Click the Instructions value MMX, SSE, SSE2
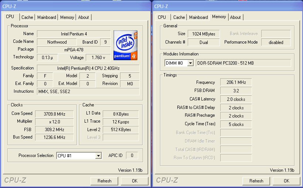Image resolution: width=303 pixels, height=188 pixels. [x=88, y=91]
